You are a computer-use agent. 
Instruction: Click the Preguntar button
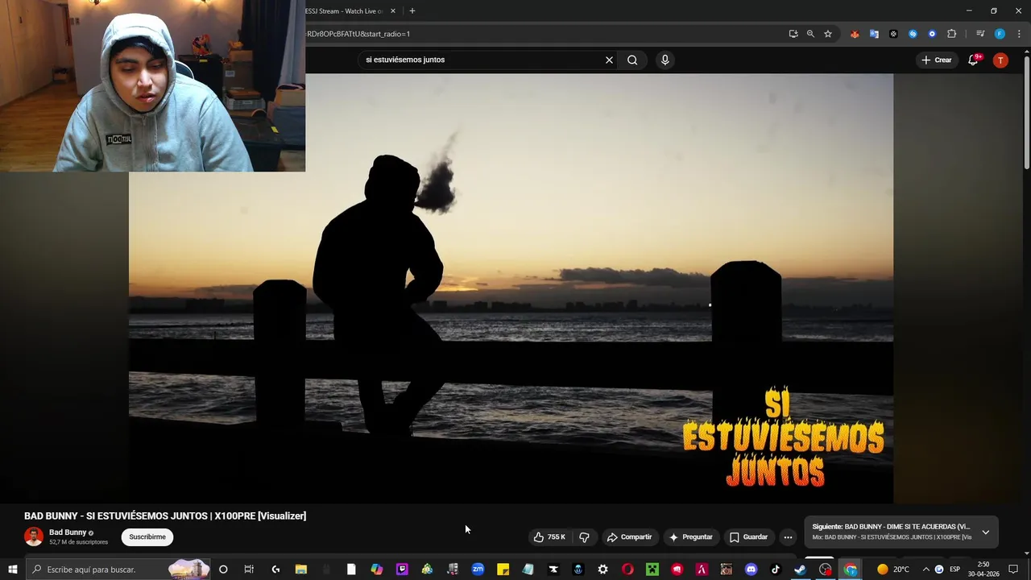point(690,537)
